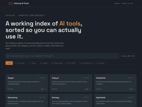This screenshot has width=142, height=107.
Task: Click the WRT-002 id badge on Copy.ai
Action: coord(87,78)
